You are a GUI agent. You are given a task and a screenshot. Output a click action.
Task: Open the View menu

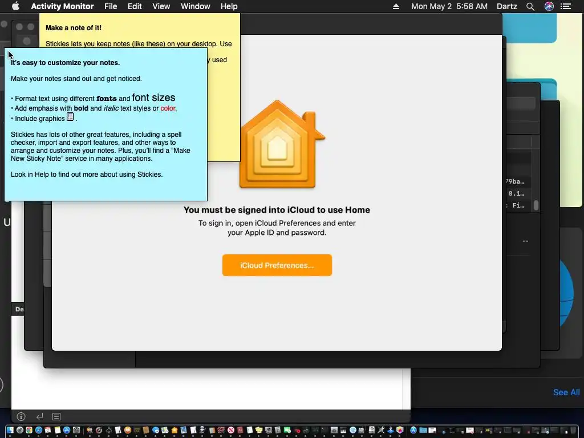click(161, 6)
